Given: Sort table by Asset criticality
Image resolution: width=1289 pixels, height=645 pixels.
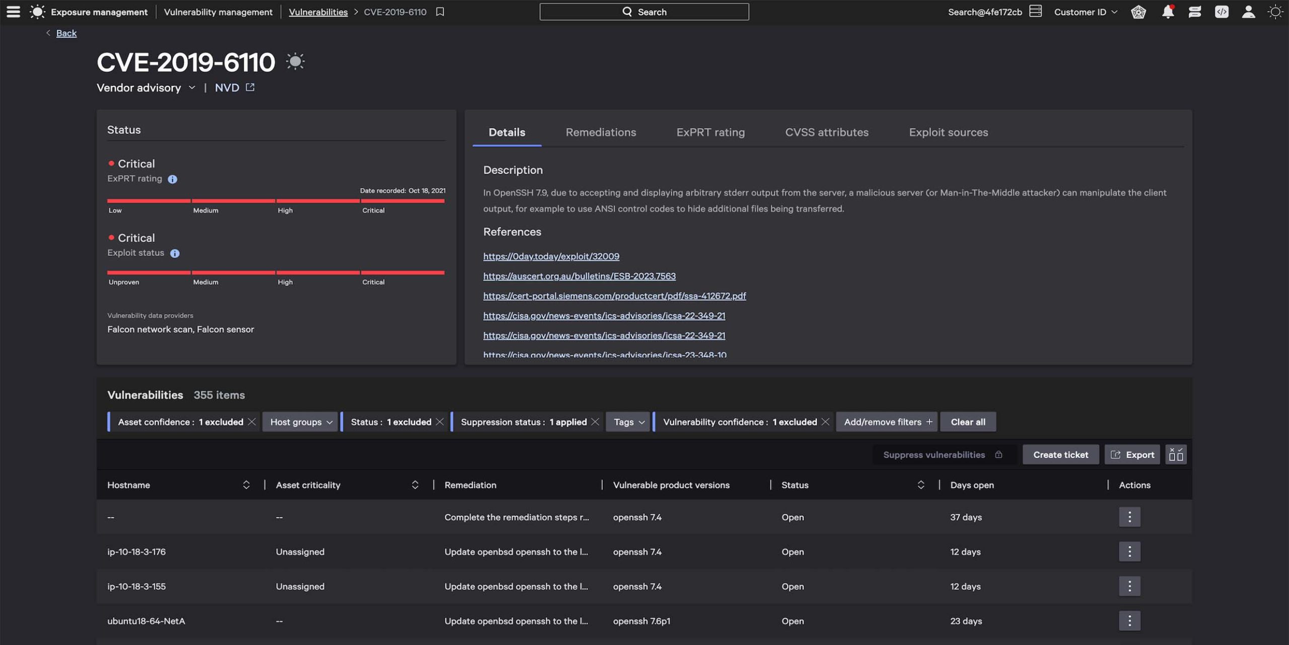Looking at the screenshot, I should 415,485.
